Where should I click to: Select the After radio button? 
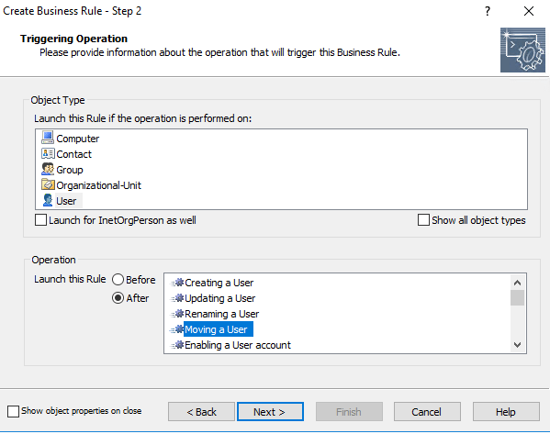coord(118,298)
